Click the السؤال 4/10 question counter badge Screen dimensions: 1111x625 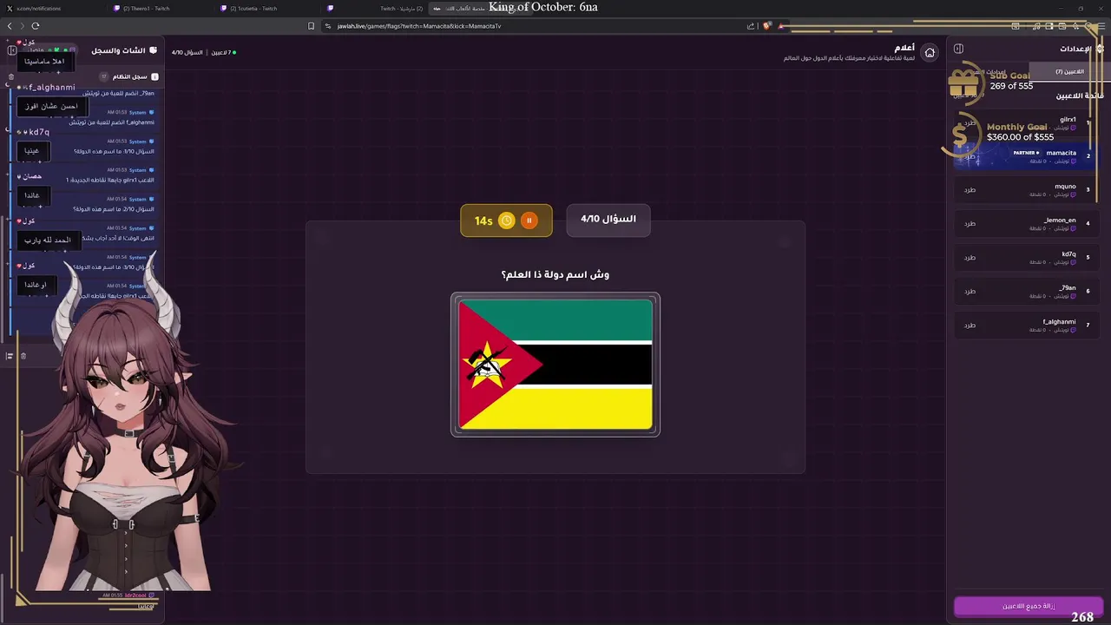click(x=608, y=220)
